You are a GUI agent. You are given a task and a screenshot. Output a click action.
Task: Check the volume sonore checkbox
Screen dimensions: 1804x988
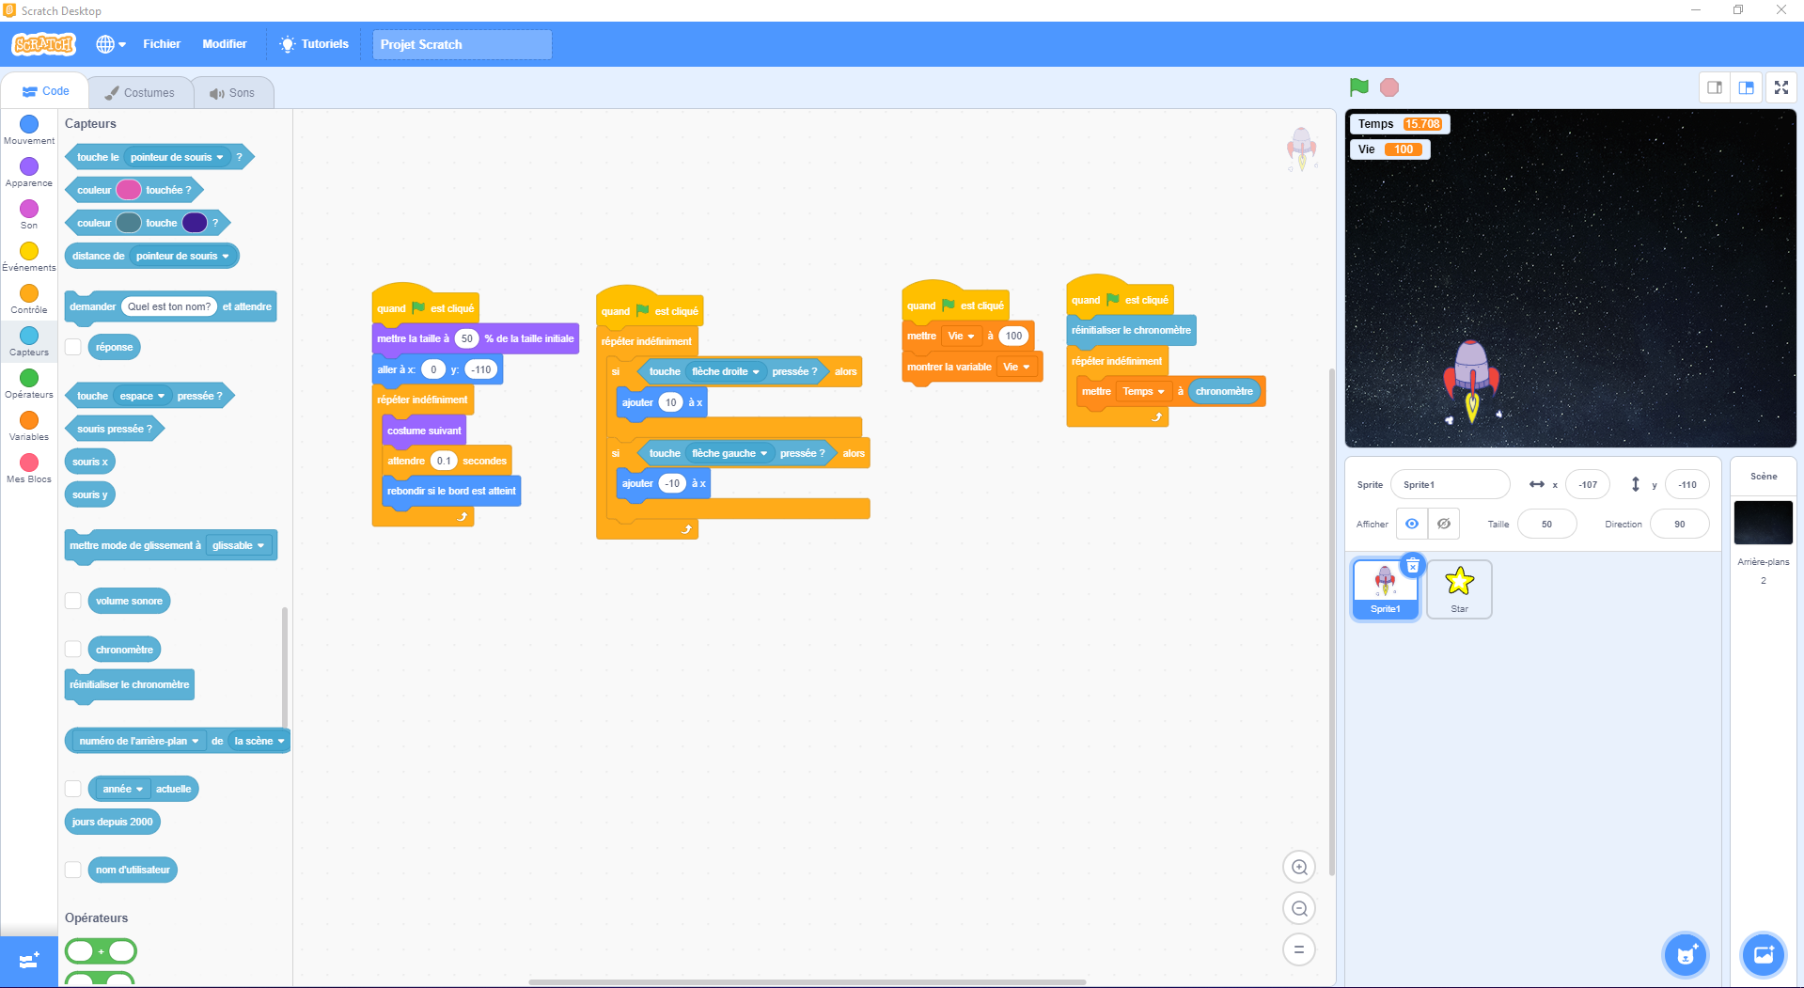(x=73, y=601)
